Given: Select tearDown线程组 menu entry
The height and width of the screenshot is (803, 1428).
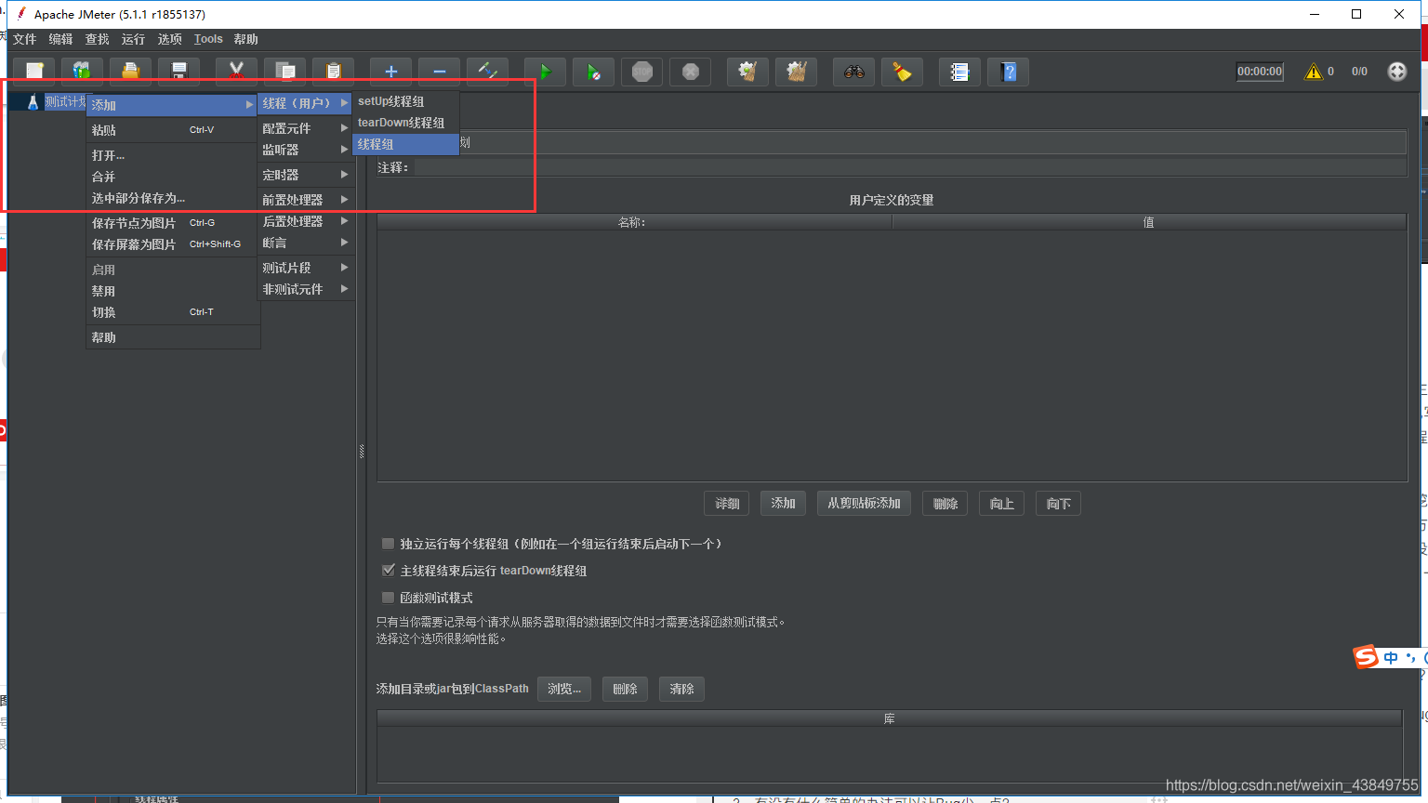Looking at the screenshot, I should point(405,123).
